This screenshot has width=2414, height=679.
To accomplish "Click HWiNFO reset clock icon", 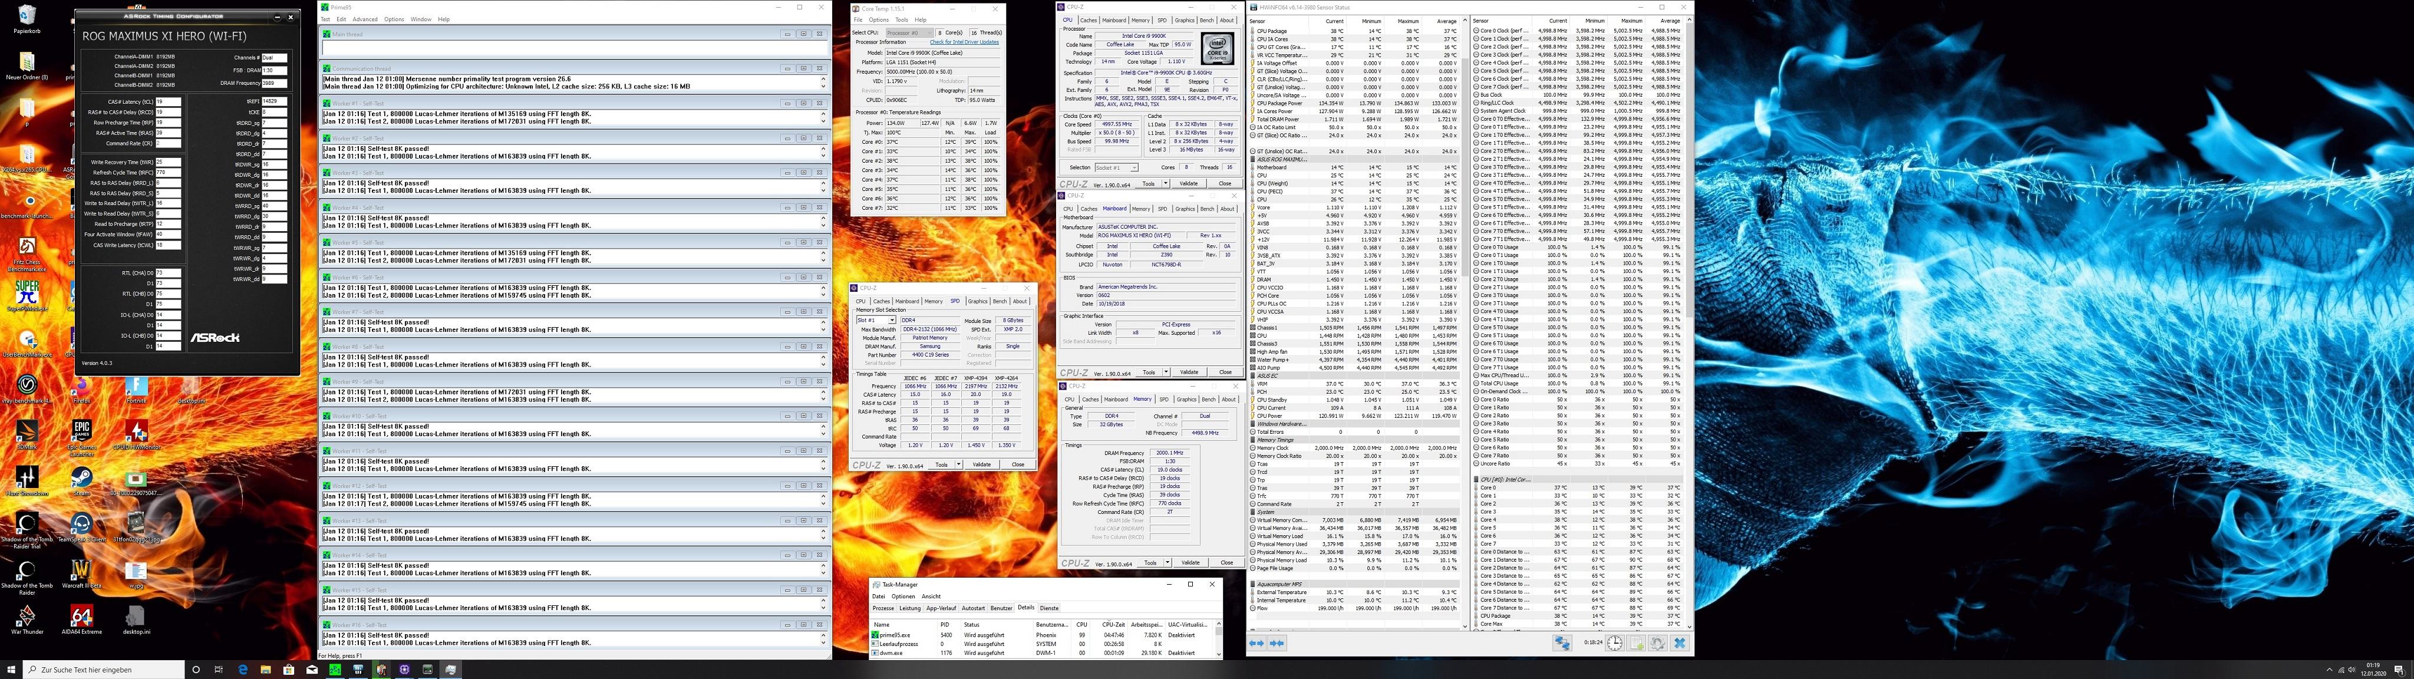I will (1615, 644).
